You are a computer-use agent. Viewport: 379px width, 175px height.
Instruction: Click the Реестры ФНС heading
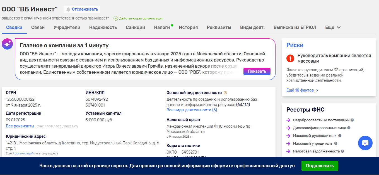(305, 110)
